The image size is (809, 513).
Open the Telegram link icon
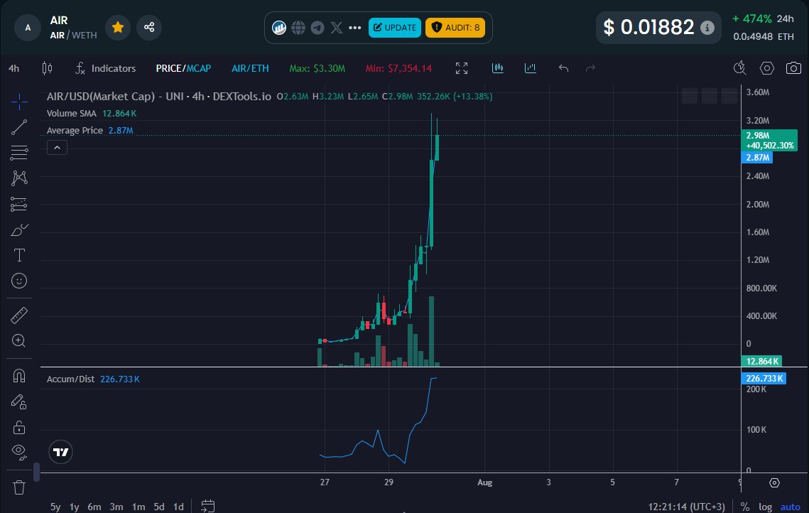pyautogui.click(x=317, y=27)
